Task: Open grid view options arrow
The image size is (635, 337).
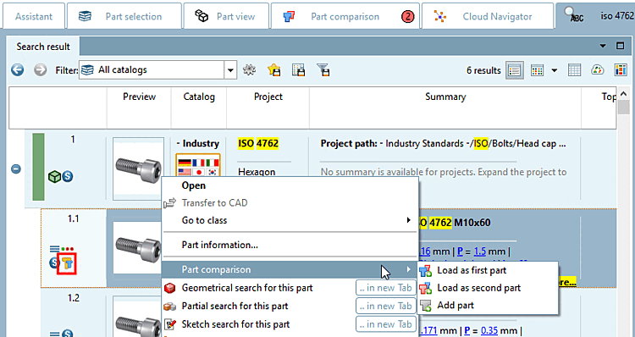Action: click(555, 70)
